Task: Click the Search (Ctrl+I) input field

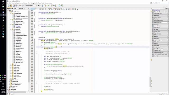Action: click(x=159, y=3)
